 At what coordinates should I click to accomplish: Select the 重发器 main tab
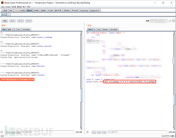(29, 10)
